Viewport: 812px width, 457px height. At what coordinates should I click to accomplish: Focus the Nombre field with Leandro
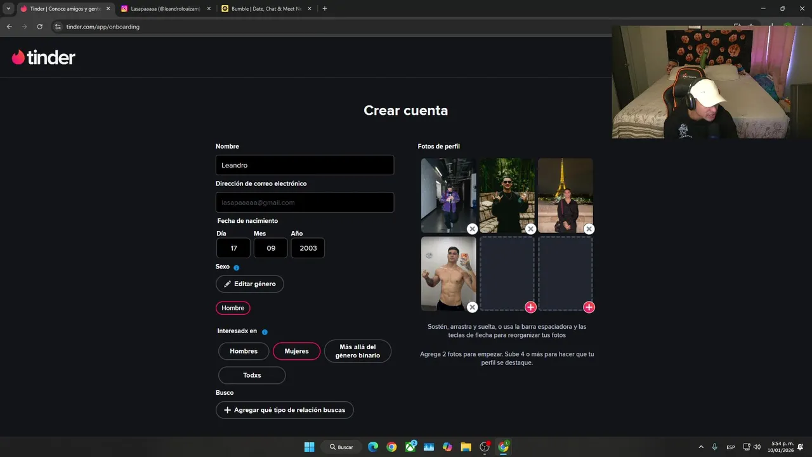(x=304, y=165)
